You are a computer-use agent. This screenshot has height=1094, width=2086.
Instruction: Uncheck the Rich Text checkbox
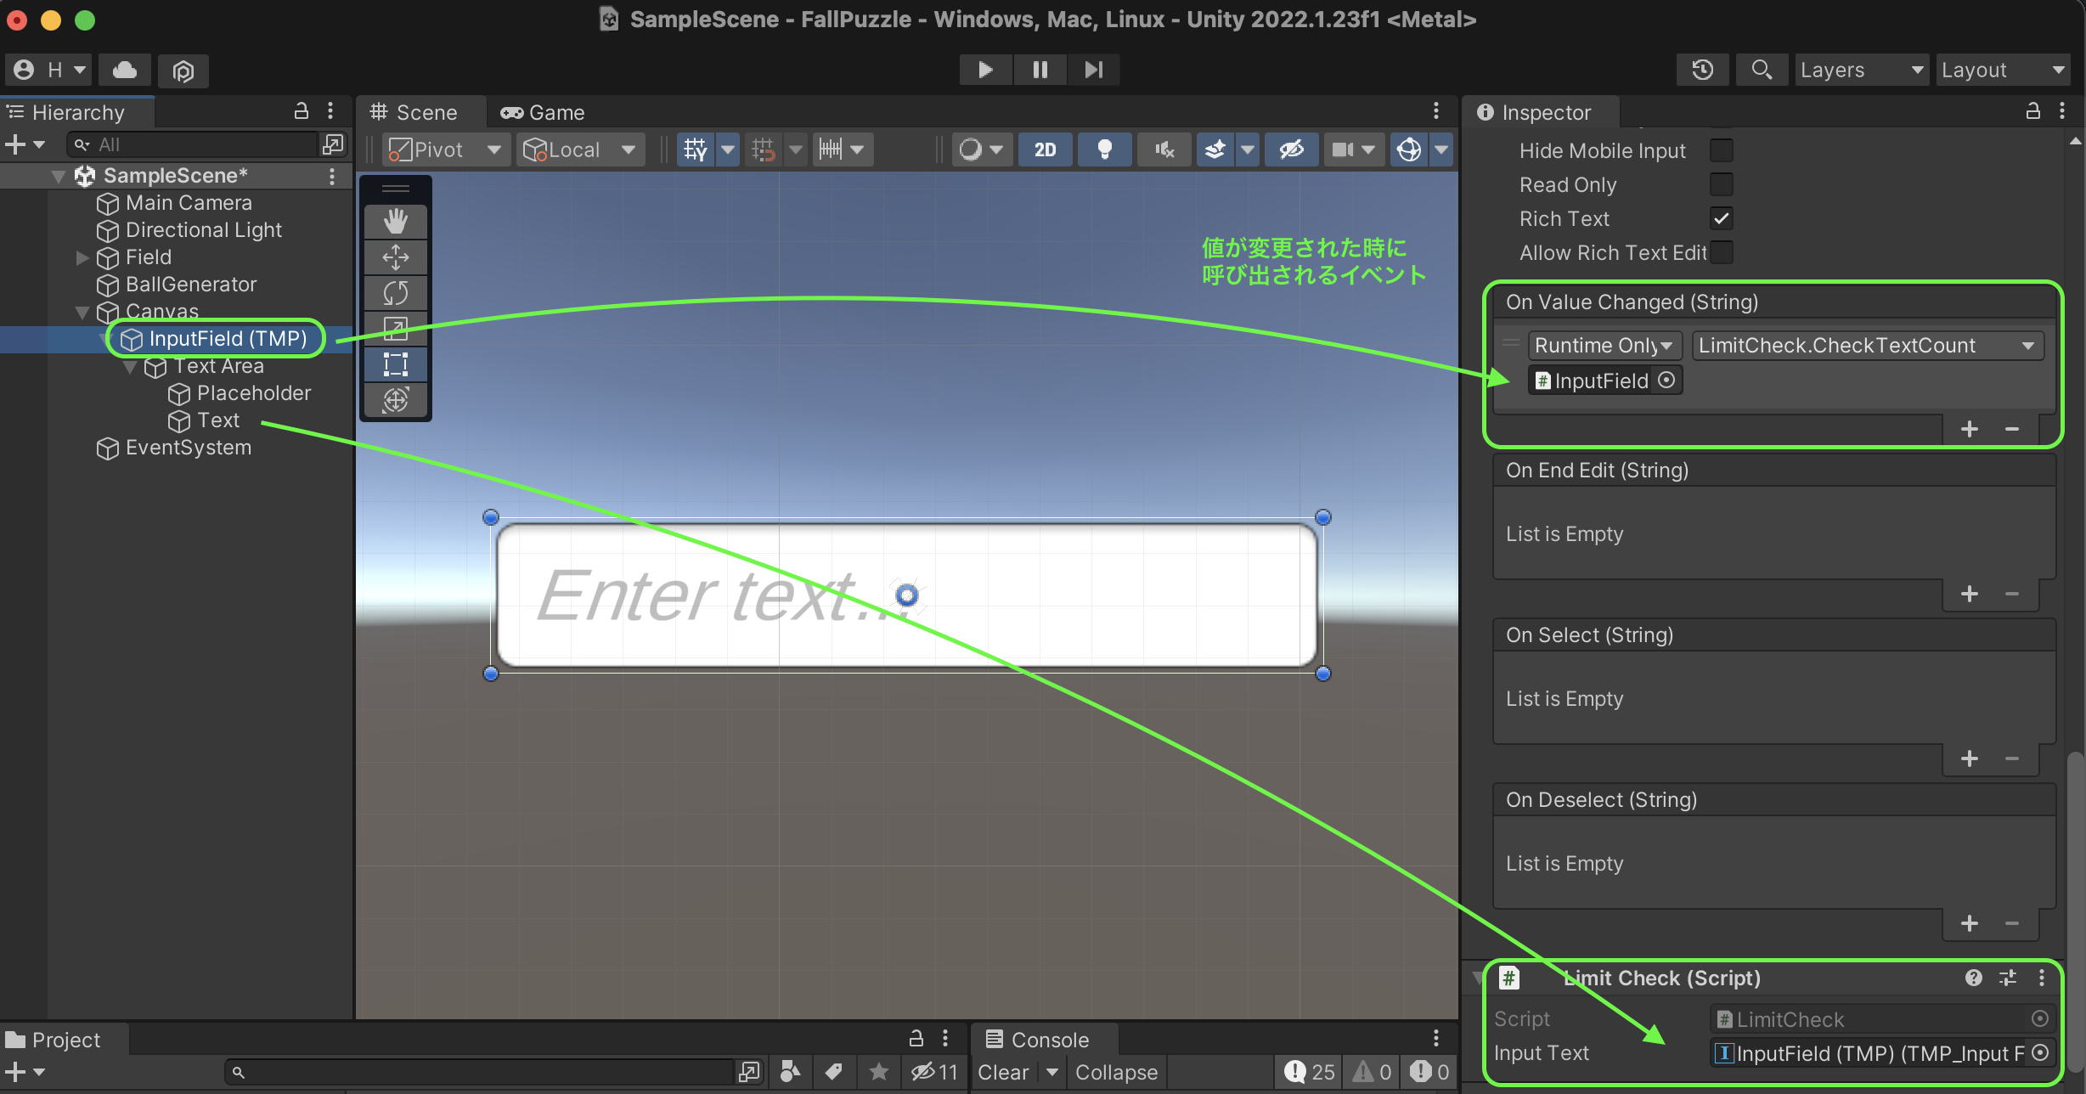coord(1722,218)
